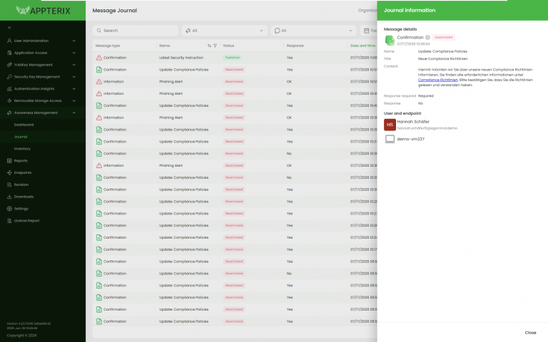Click the HS user avatar
The width and height of the screenshot is (548, 342).
pos(390,125)
